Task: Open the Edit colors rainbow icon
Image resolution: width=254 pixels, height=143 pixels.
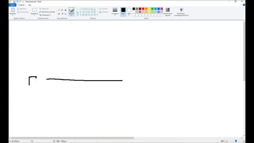Action: pos(167,10)
